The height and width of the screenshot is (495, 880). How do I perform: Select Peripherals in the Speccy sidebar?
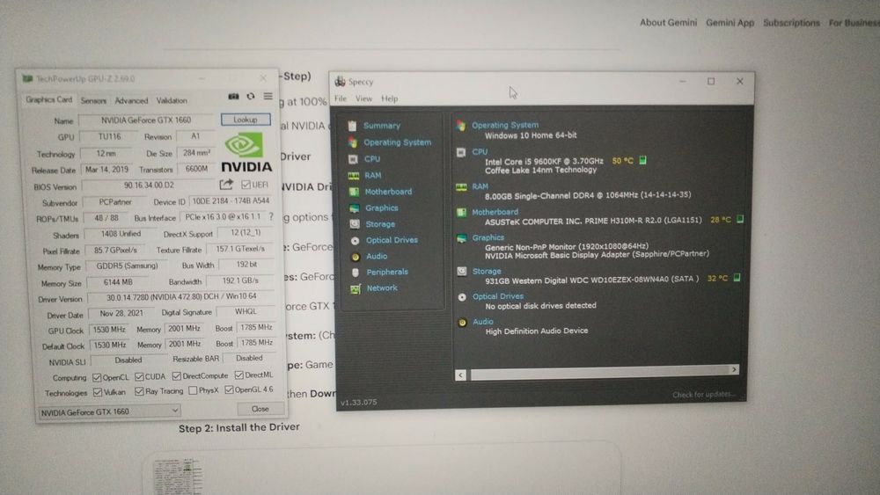click(387, 272)
